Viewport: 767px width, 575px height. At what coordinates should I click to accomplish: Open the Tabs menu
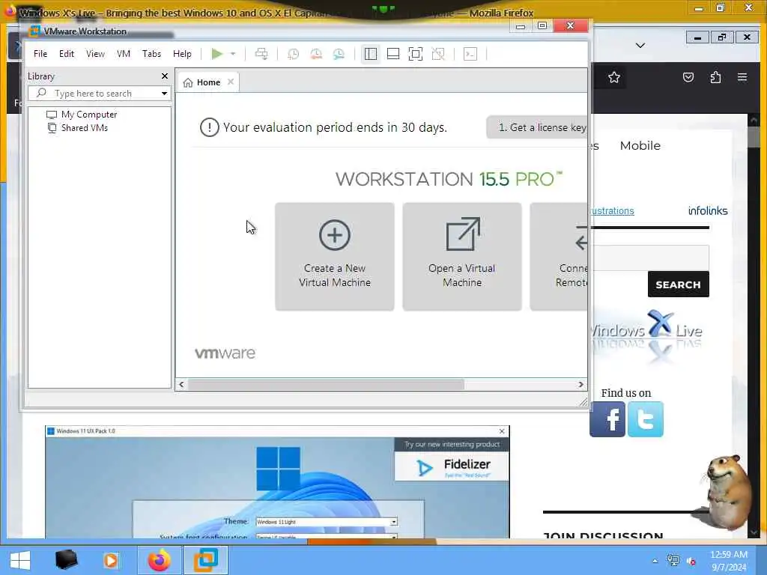click(151, 54)
